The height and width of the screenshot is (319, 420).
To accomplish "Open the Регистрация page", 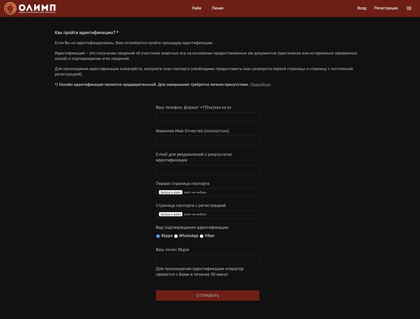I will coord(386,8).
